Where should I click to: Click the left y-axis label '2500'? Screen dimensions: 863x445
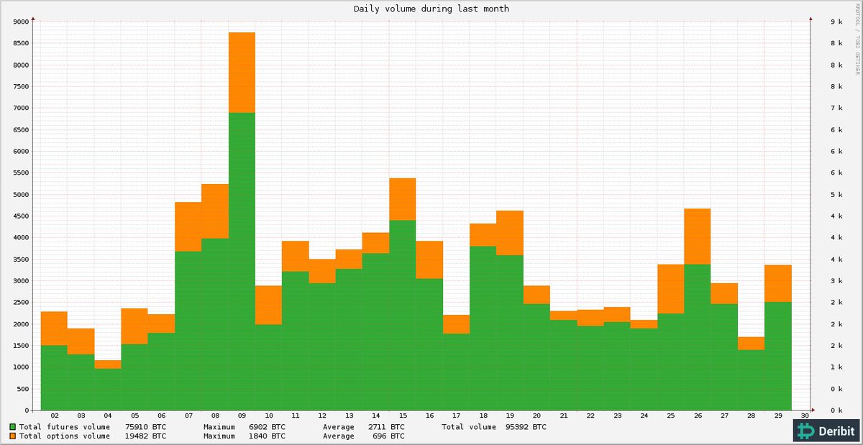[x=20, y=302]
